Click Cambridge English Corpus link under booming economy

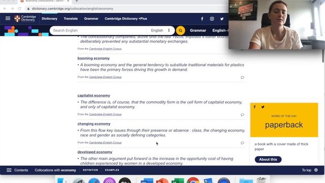(x=105, y=77)
